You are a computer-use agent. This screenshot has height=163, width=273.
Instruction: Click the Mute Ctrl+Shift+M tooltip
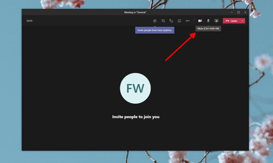click(x=208, y=28)
